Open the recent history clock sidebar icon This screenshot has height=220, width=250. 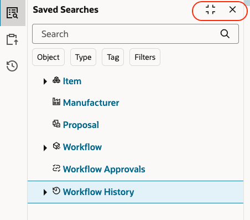pyautogui.click(x=12, y=66)
